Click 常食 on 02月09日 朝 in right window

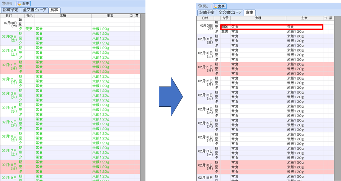(235, 36)
